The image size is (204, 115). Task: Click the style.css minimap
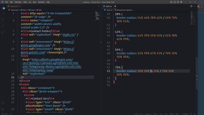[x=193, y=18]
